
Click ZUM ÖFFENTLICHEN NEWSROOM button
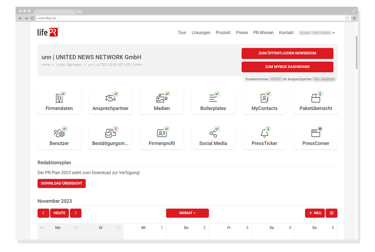pos(287,53)
